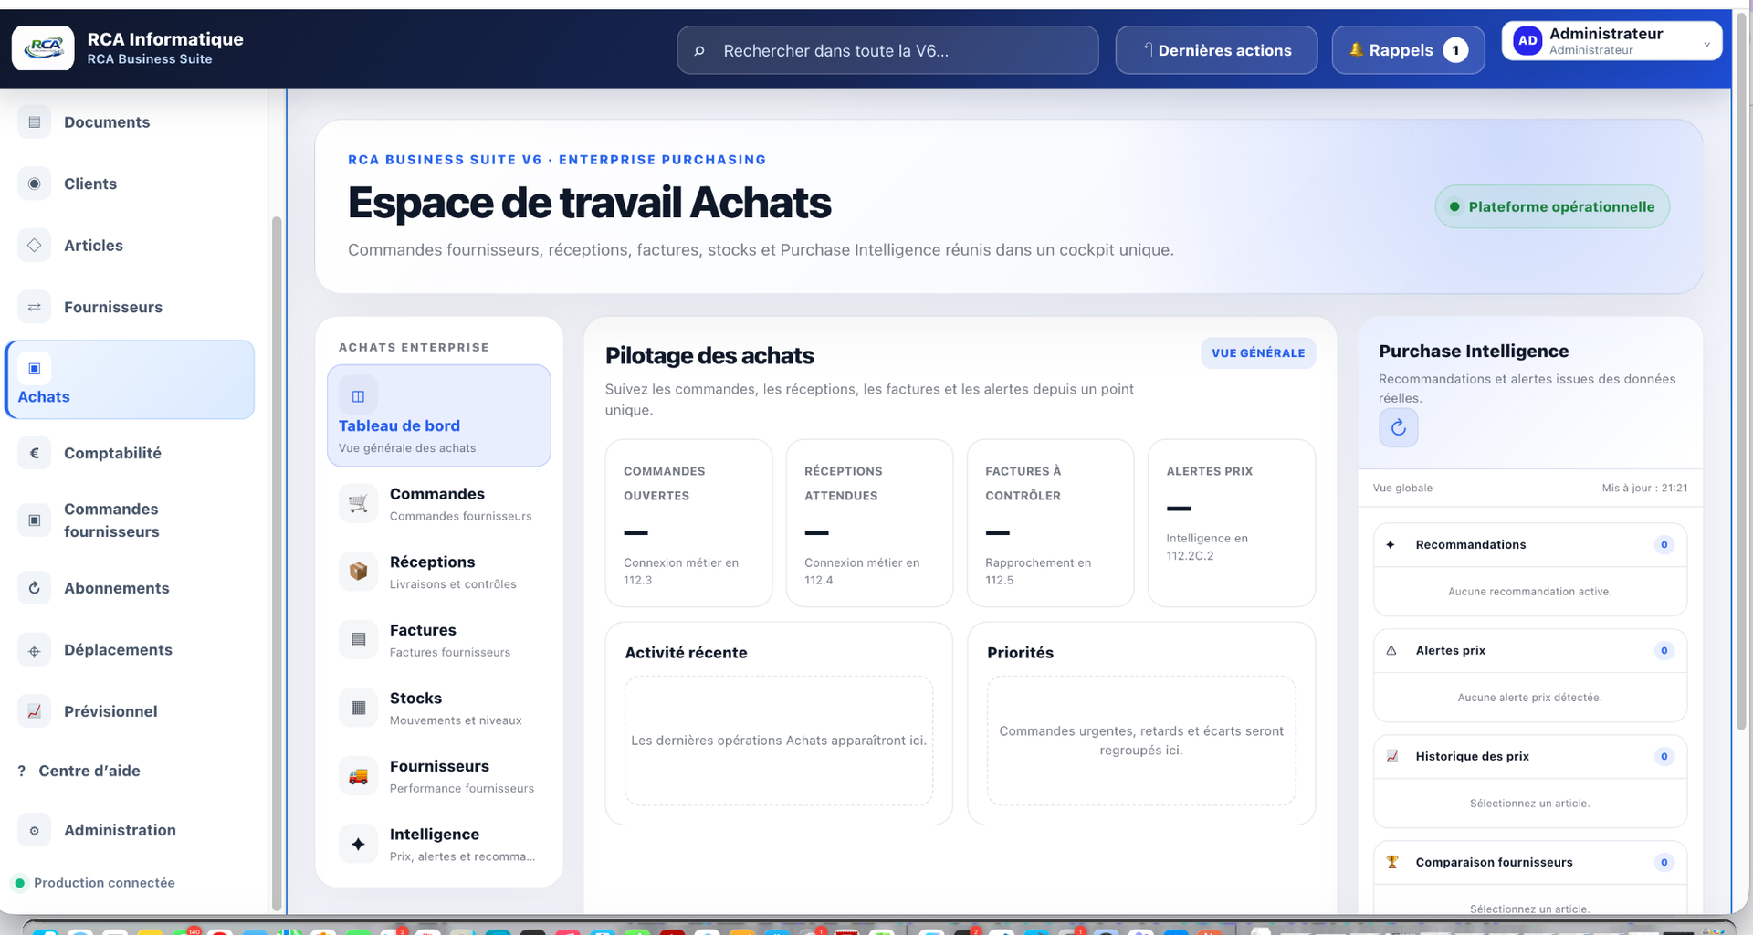Click the Commandes fournisseurs sidebar icon
The width and height of the screenshot is (1753, 935).
[35, 520]
